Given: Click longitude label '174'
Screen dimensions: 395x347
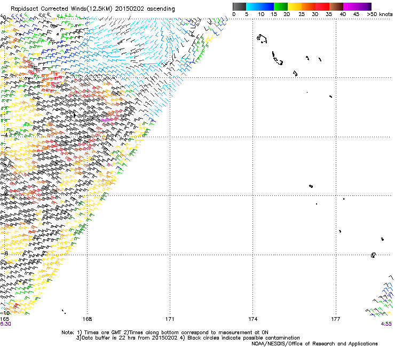Looking at the screenshot, I should (x=252, y=319).
